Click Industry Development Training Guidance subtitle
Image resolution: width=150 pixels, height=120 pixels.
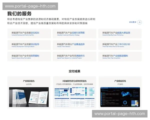[x=23, y=46]
